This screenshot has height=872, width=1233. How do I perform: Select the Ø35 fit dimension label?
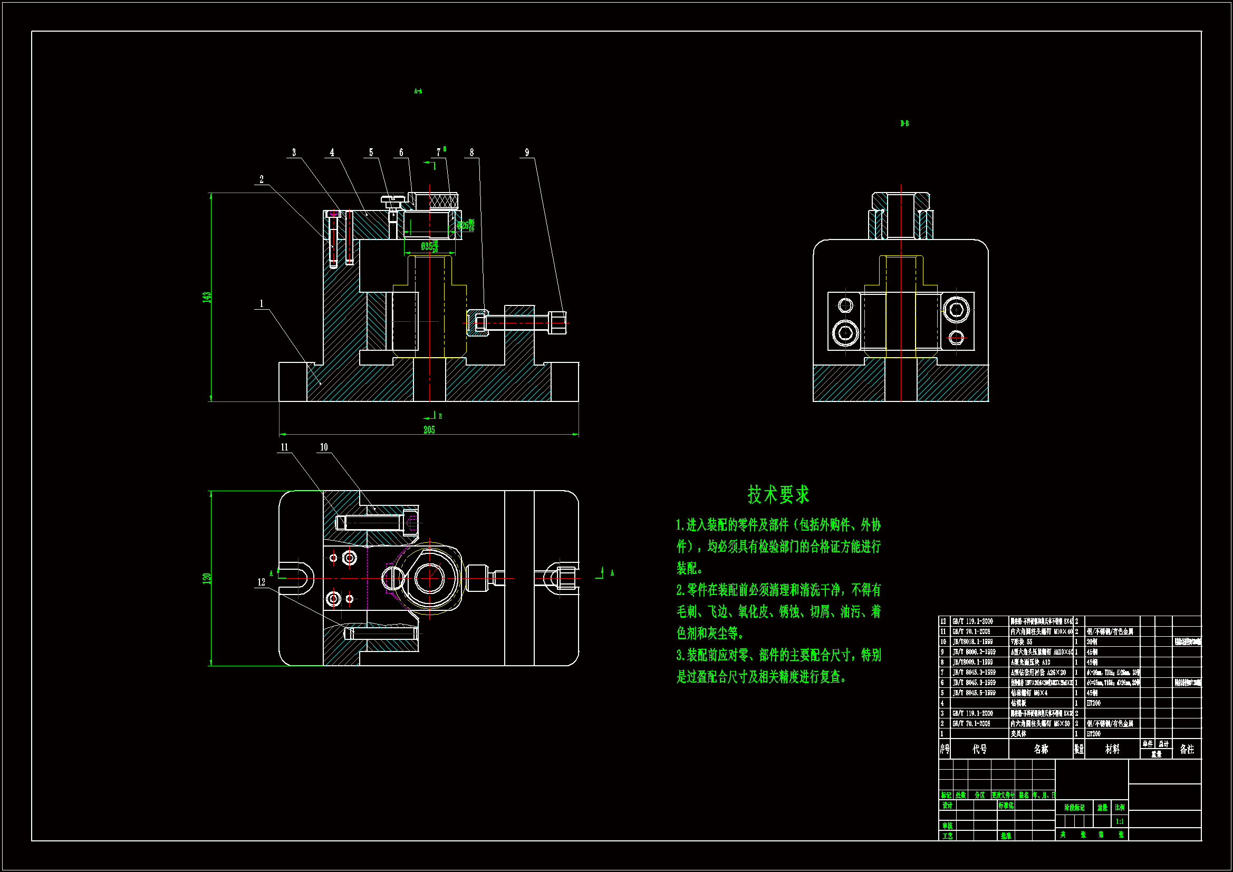[x=429, y=246]
